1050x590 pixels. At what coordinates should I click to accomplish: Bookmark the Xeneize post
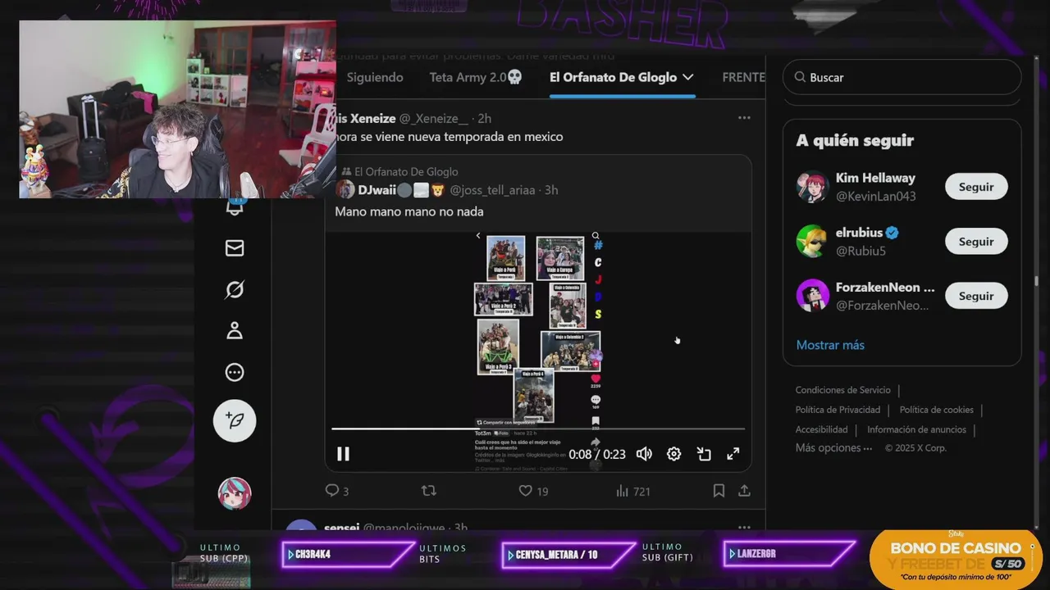[x=719, y=491]
